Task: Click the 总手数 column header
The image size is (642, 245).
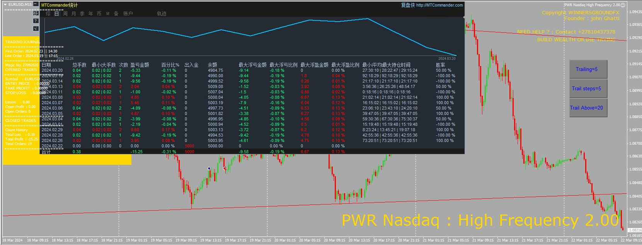Action: [x=80, y=65]
